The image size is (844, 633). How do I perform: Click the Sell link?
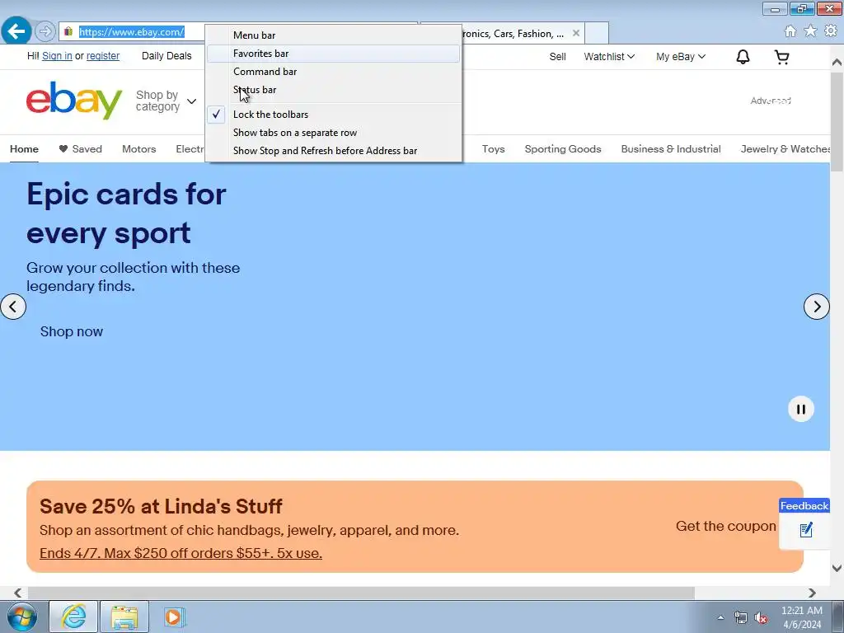click(558, 57)
